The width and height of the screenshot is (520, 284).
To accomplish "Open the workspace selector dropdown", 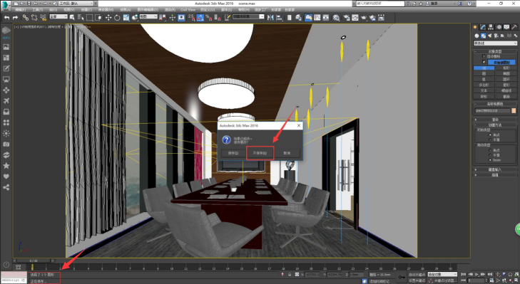I will [78, 4].
